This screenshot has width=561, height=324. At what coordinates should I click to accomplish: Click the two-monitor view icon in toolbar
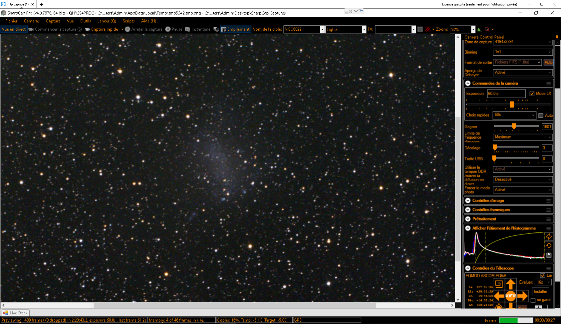(x=216, y=29)
